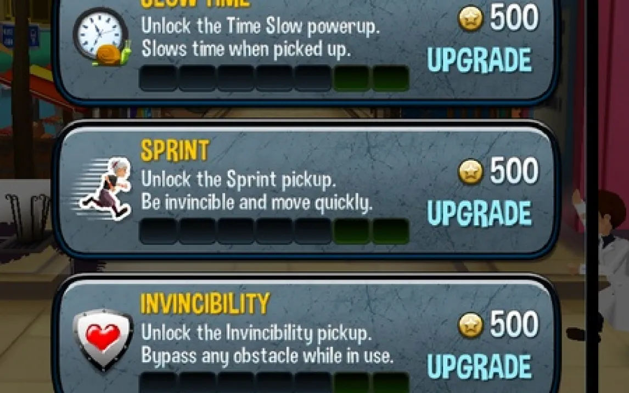Tap the last green Slow Time progress segment
The image size is (629, 393).
(x=391, y=78)
